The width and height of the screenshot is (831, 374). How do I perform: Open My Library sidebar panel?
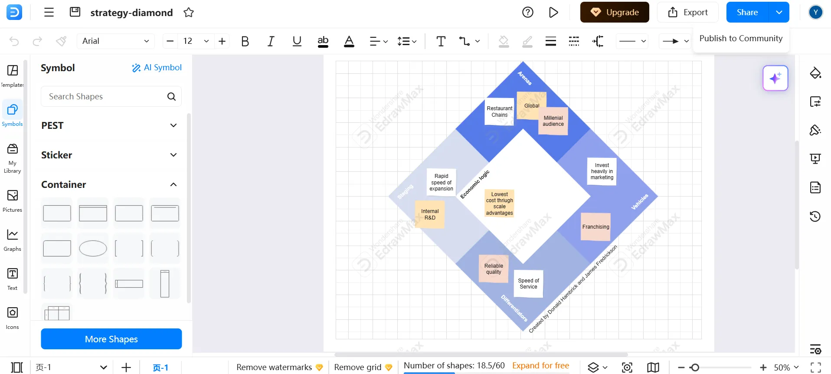13,158
